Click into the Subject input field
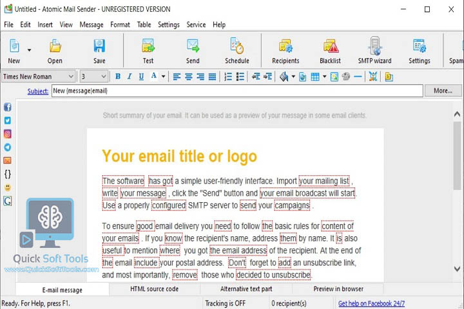 (x=237, y=91)
